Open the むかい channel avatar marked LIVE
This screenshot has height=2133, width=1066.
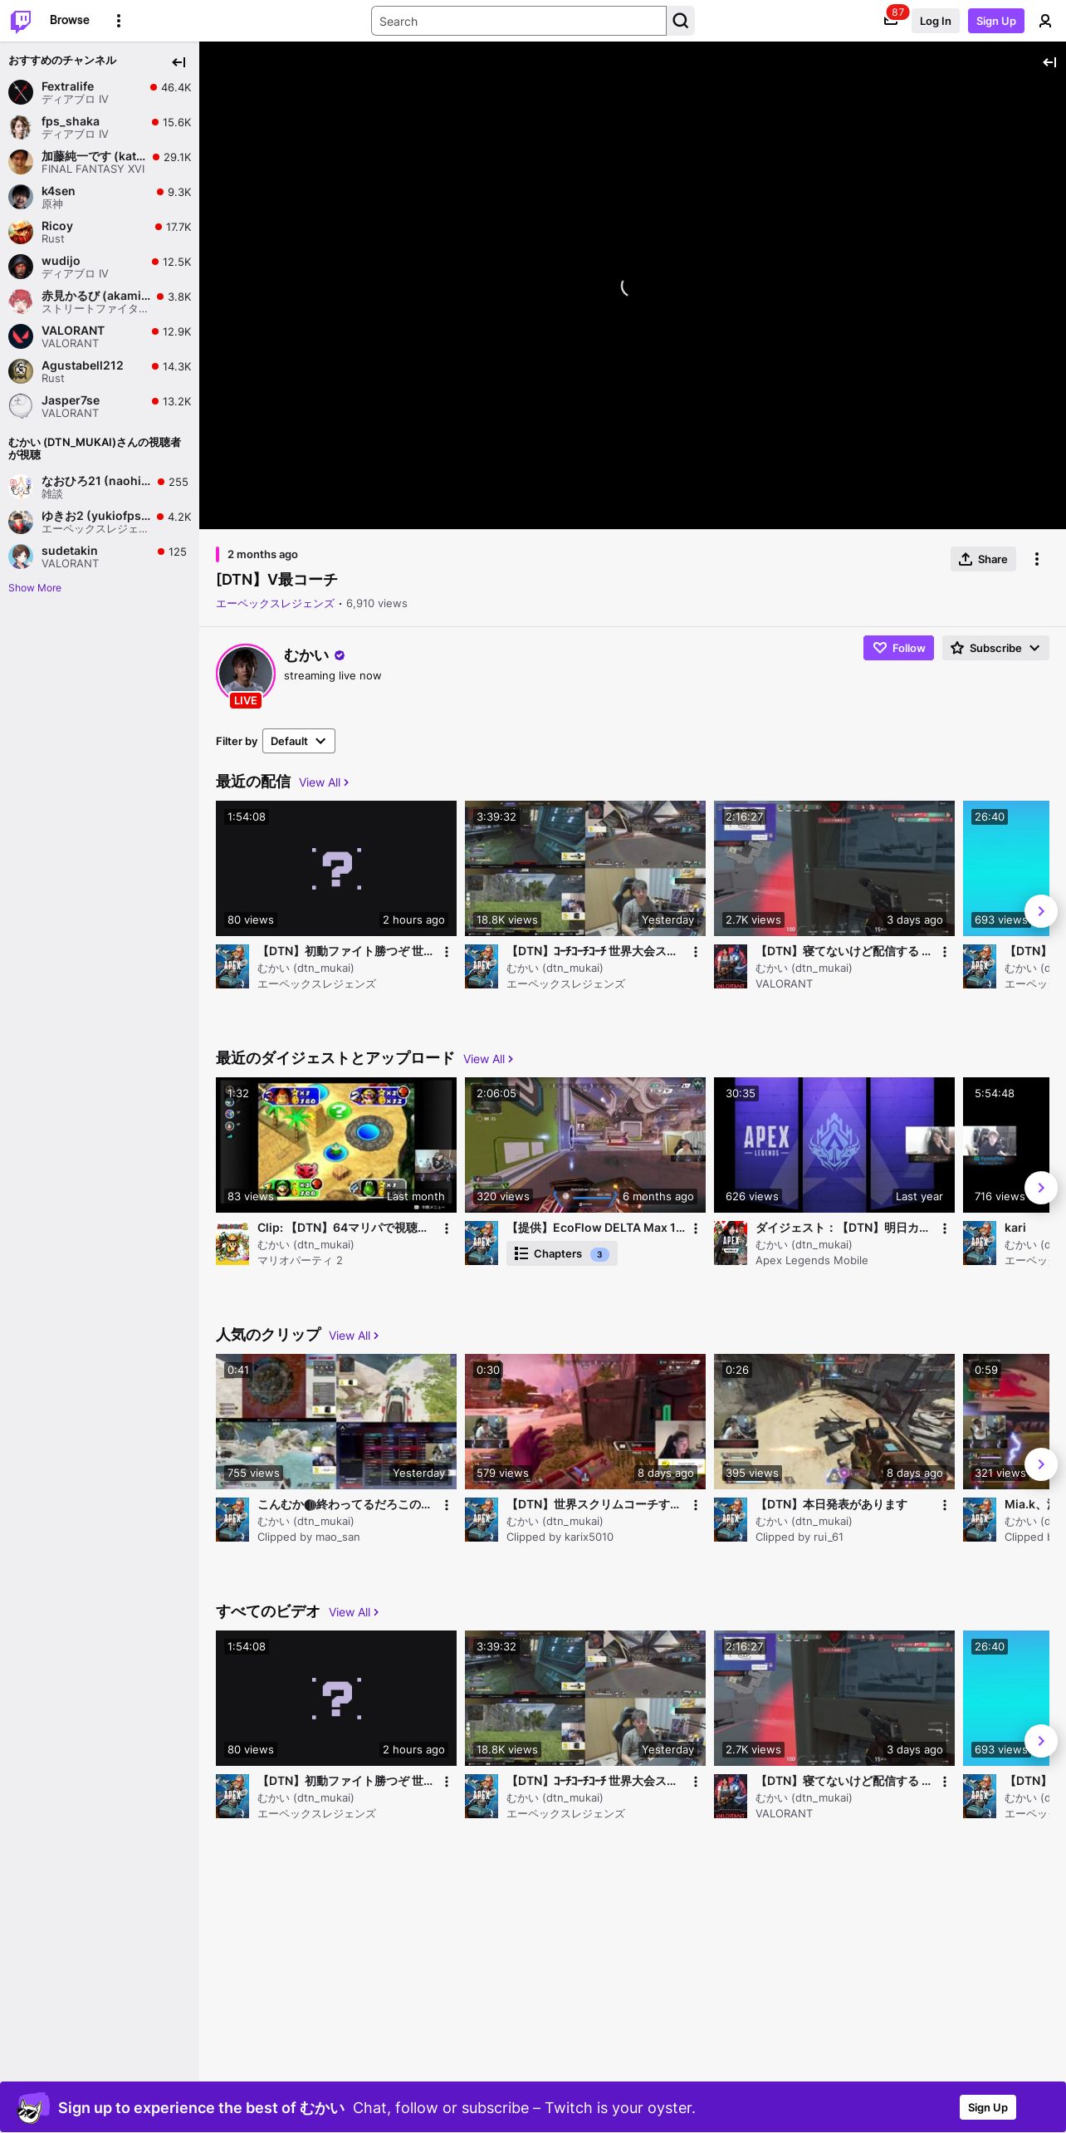click(x=246, y=674)
